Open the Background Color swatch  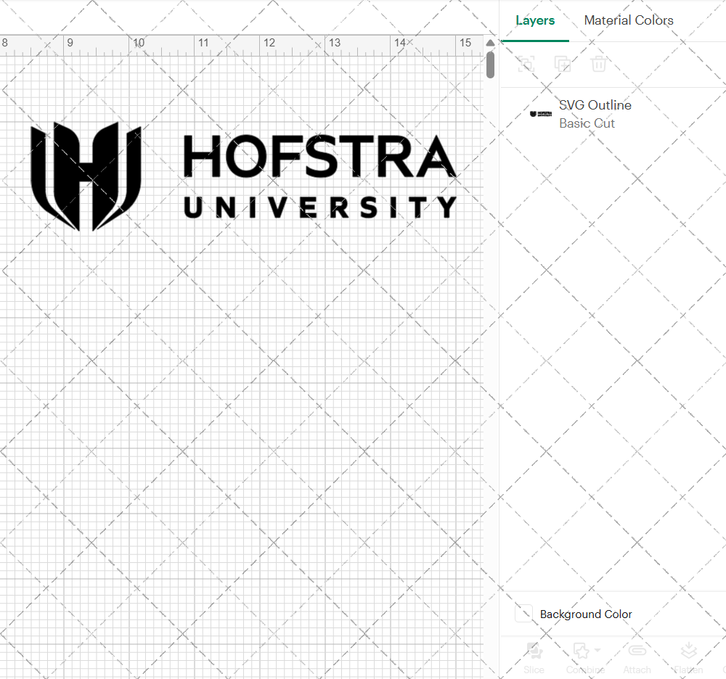click(x=523, y=614)
